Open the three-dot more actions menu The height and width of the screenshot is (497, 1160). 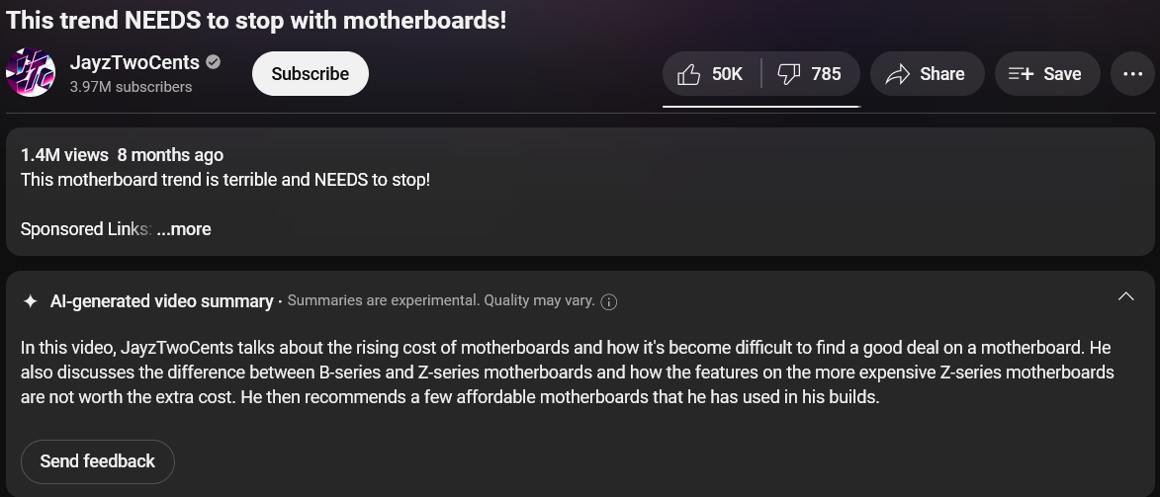coord(1132,74)
